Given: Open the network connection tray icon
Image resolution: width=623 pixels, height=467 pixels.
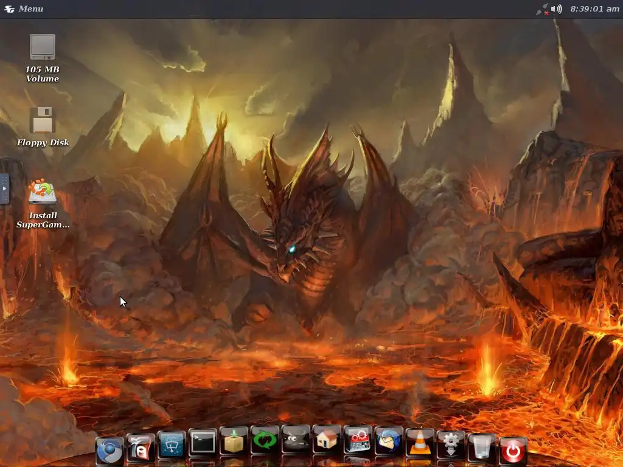Looking at the screenshot, I should [x=542, y=9].
